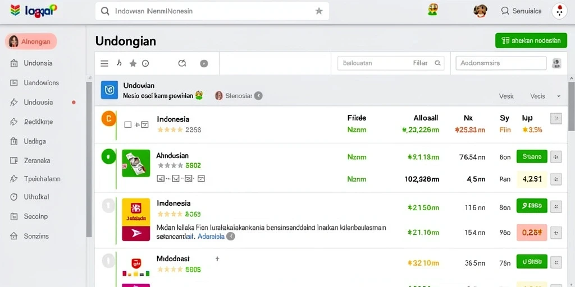Click the options button beside 4,2.91

point(556,179)
